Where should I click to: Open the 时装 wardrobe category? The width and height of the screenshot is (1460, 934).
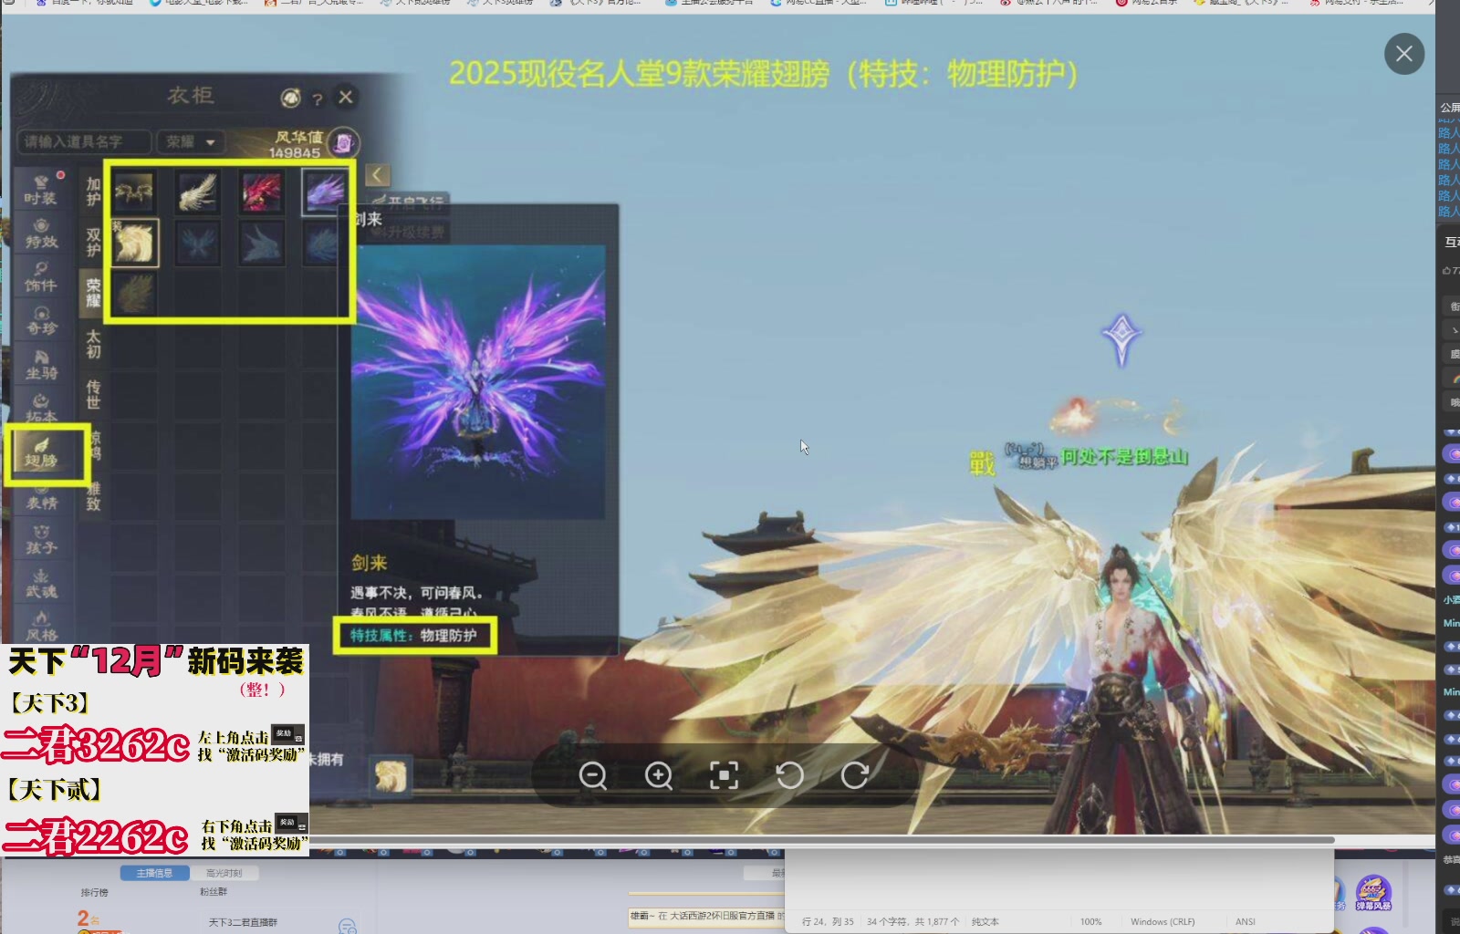[40, 191]
